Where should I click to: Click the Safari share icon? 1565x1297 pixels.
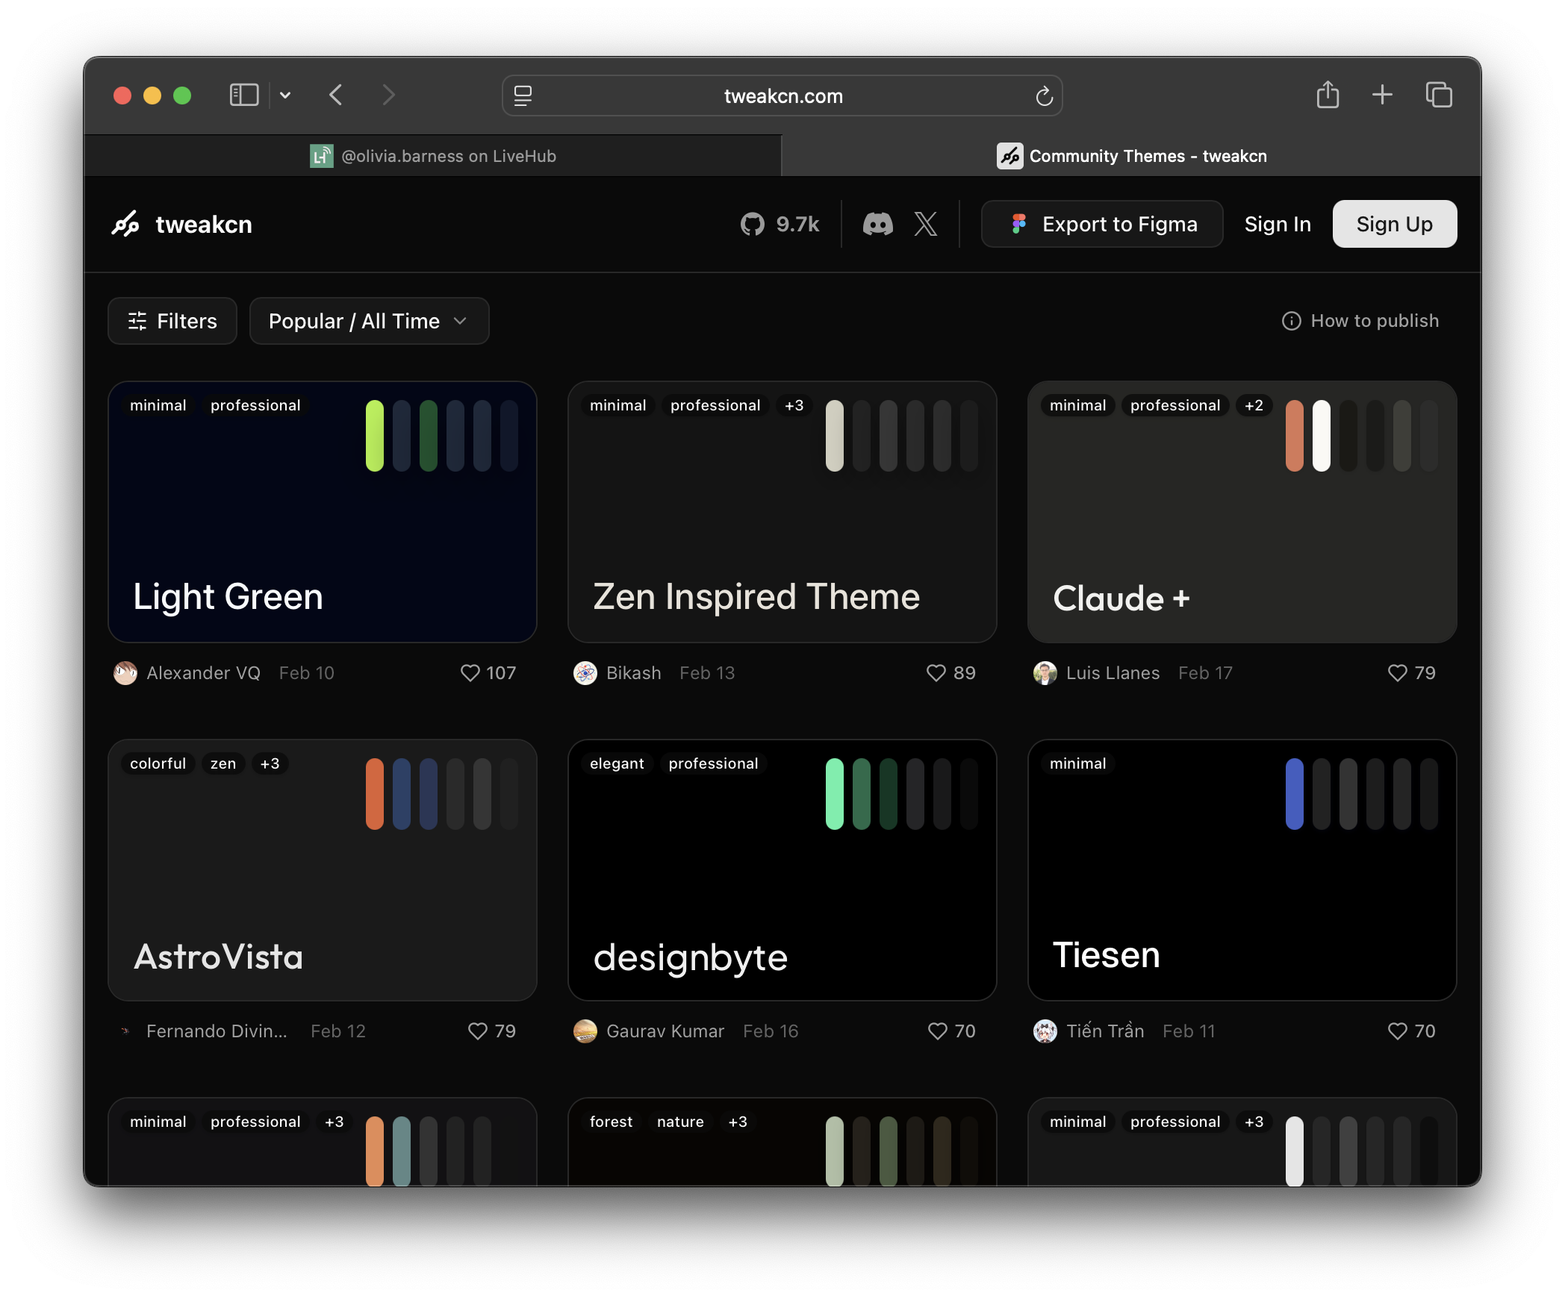click(x=1328, y=96)
